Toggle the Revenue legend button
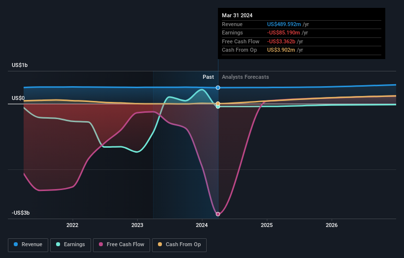 point(28,245)
